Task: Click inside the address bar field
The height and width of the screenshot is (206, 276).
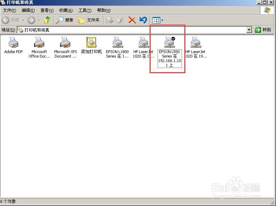Action: [132, 30]
